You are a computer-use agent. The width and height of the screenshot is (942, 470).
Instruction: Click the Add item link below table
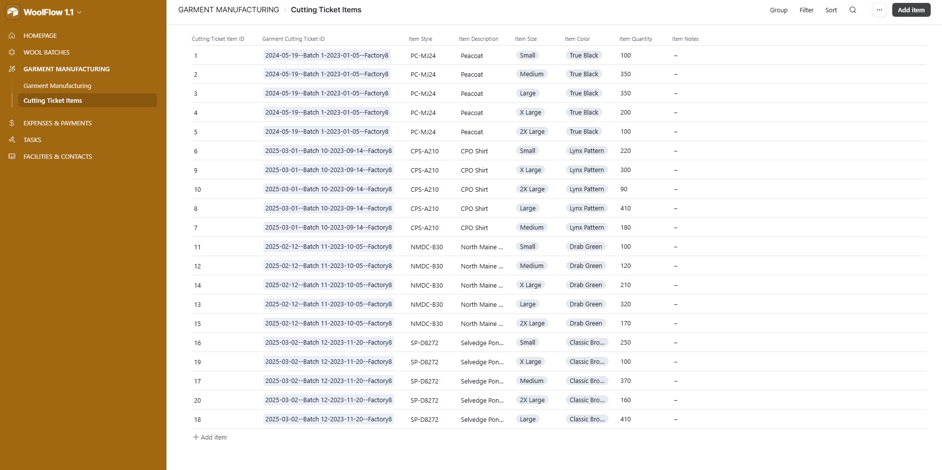point(210,437)
